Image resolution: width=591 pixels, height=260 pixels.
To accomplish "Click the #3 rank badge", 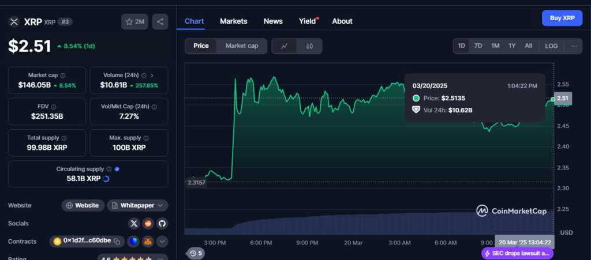I will pyautogui.click(x=65, y=22).
